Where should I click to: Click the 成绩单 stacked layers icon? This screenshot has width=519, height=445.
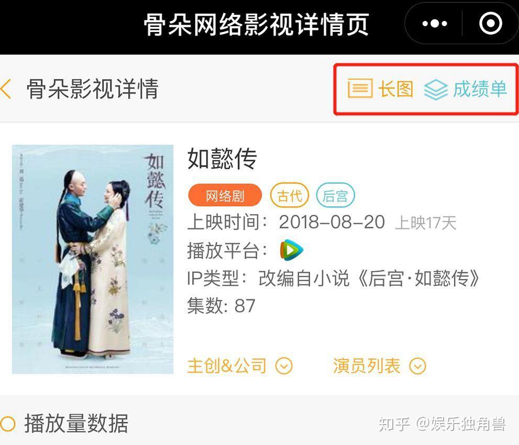pyautogui.click(x=436, y=90)
